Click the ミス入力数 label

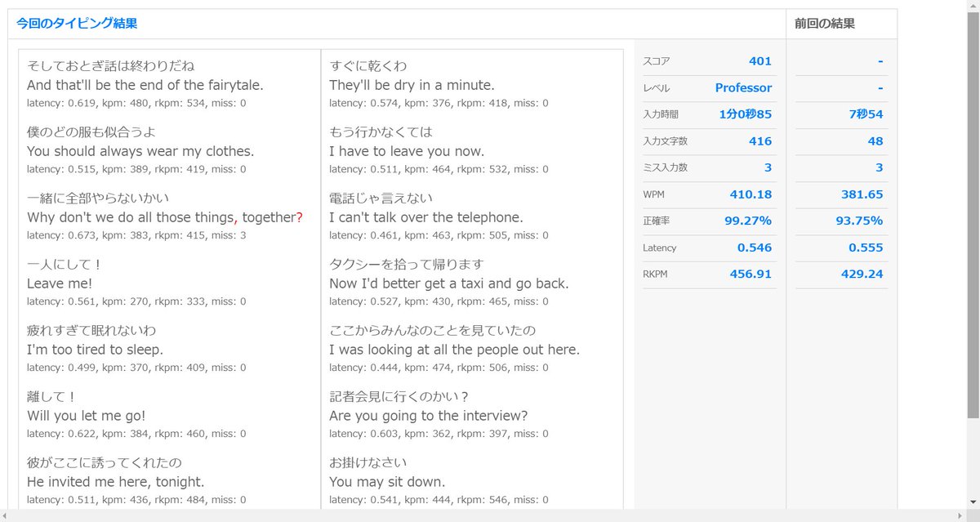(x=666, y=167)
